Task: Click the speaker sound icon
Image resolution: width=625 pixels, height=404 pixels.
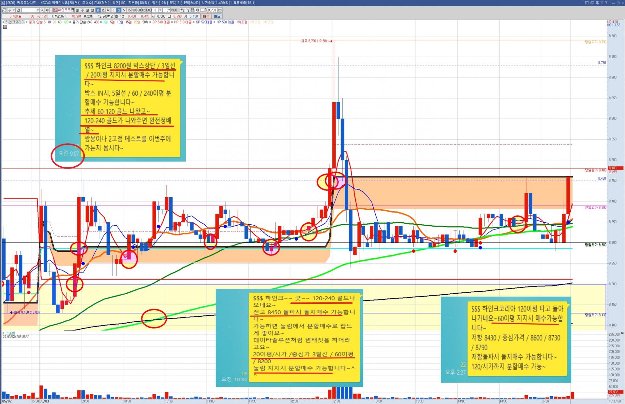Action: coord(47,10)
